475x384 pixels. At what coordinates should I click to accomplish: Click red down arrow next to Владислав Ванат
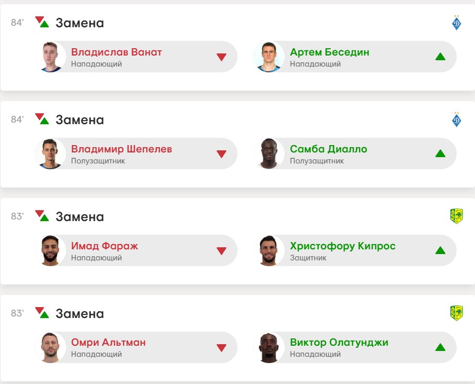(x=221, y=57)
